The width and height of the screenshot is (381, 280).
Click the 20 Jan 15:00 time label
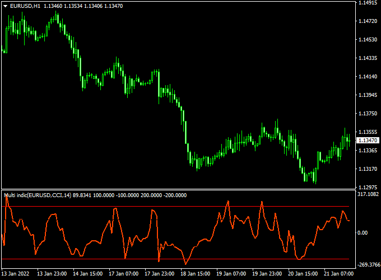point(303,274)
